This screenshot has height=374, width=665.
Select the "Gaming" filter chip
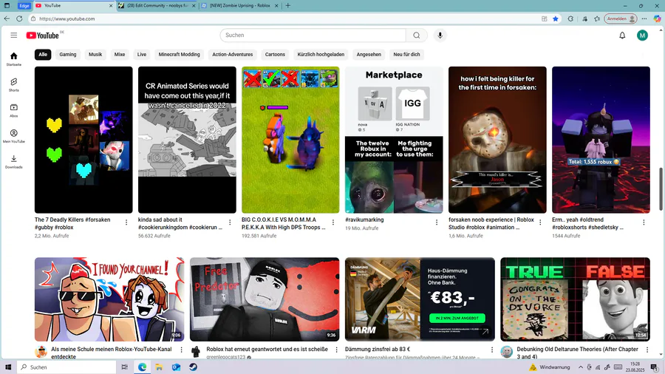coord(68,54)
